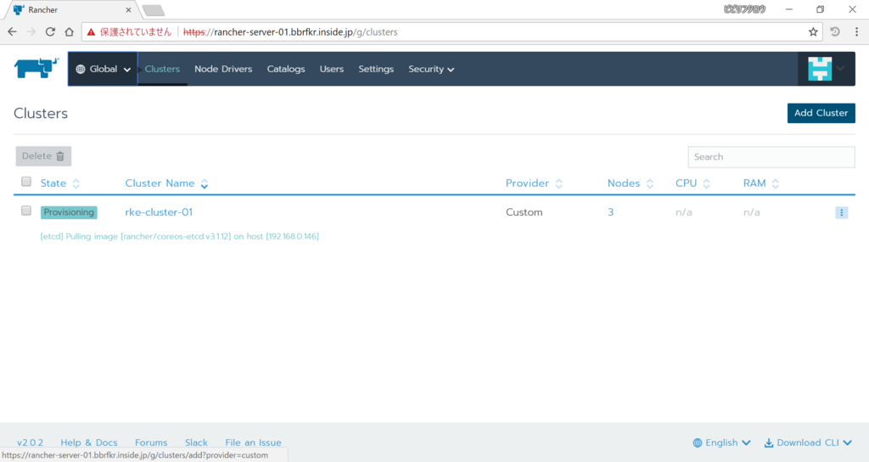
Task: Click the Custom provider cell
Action: click(x=524, y=212)
